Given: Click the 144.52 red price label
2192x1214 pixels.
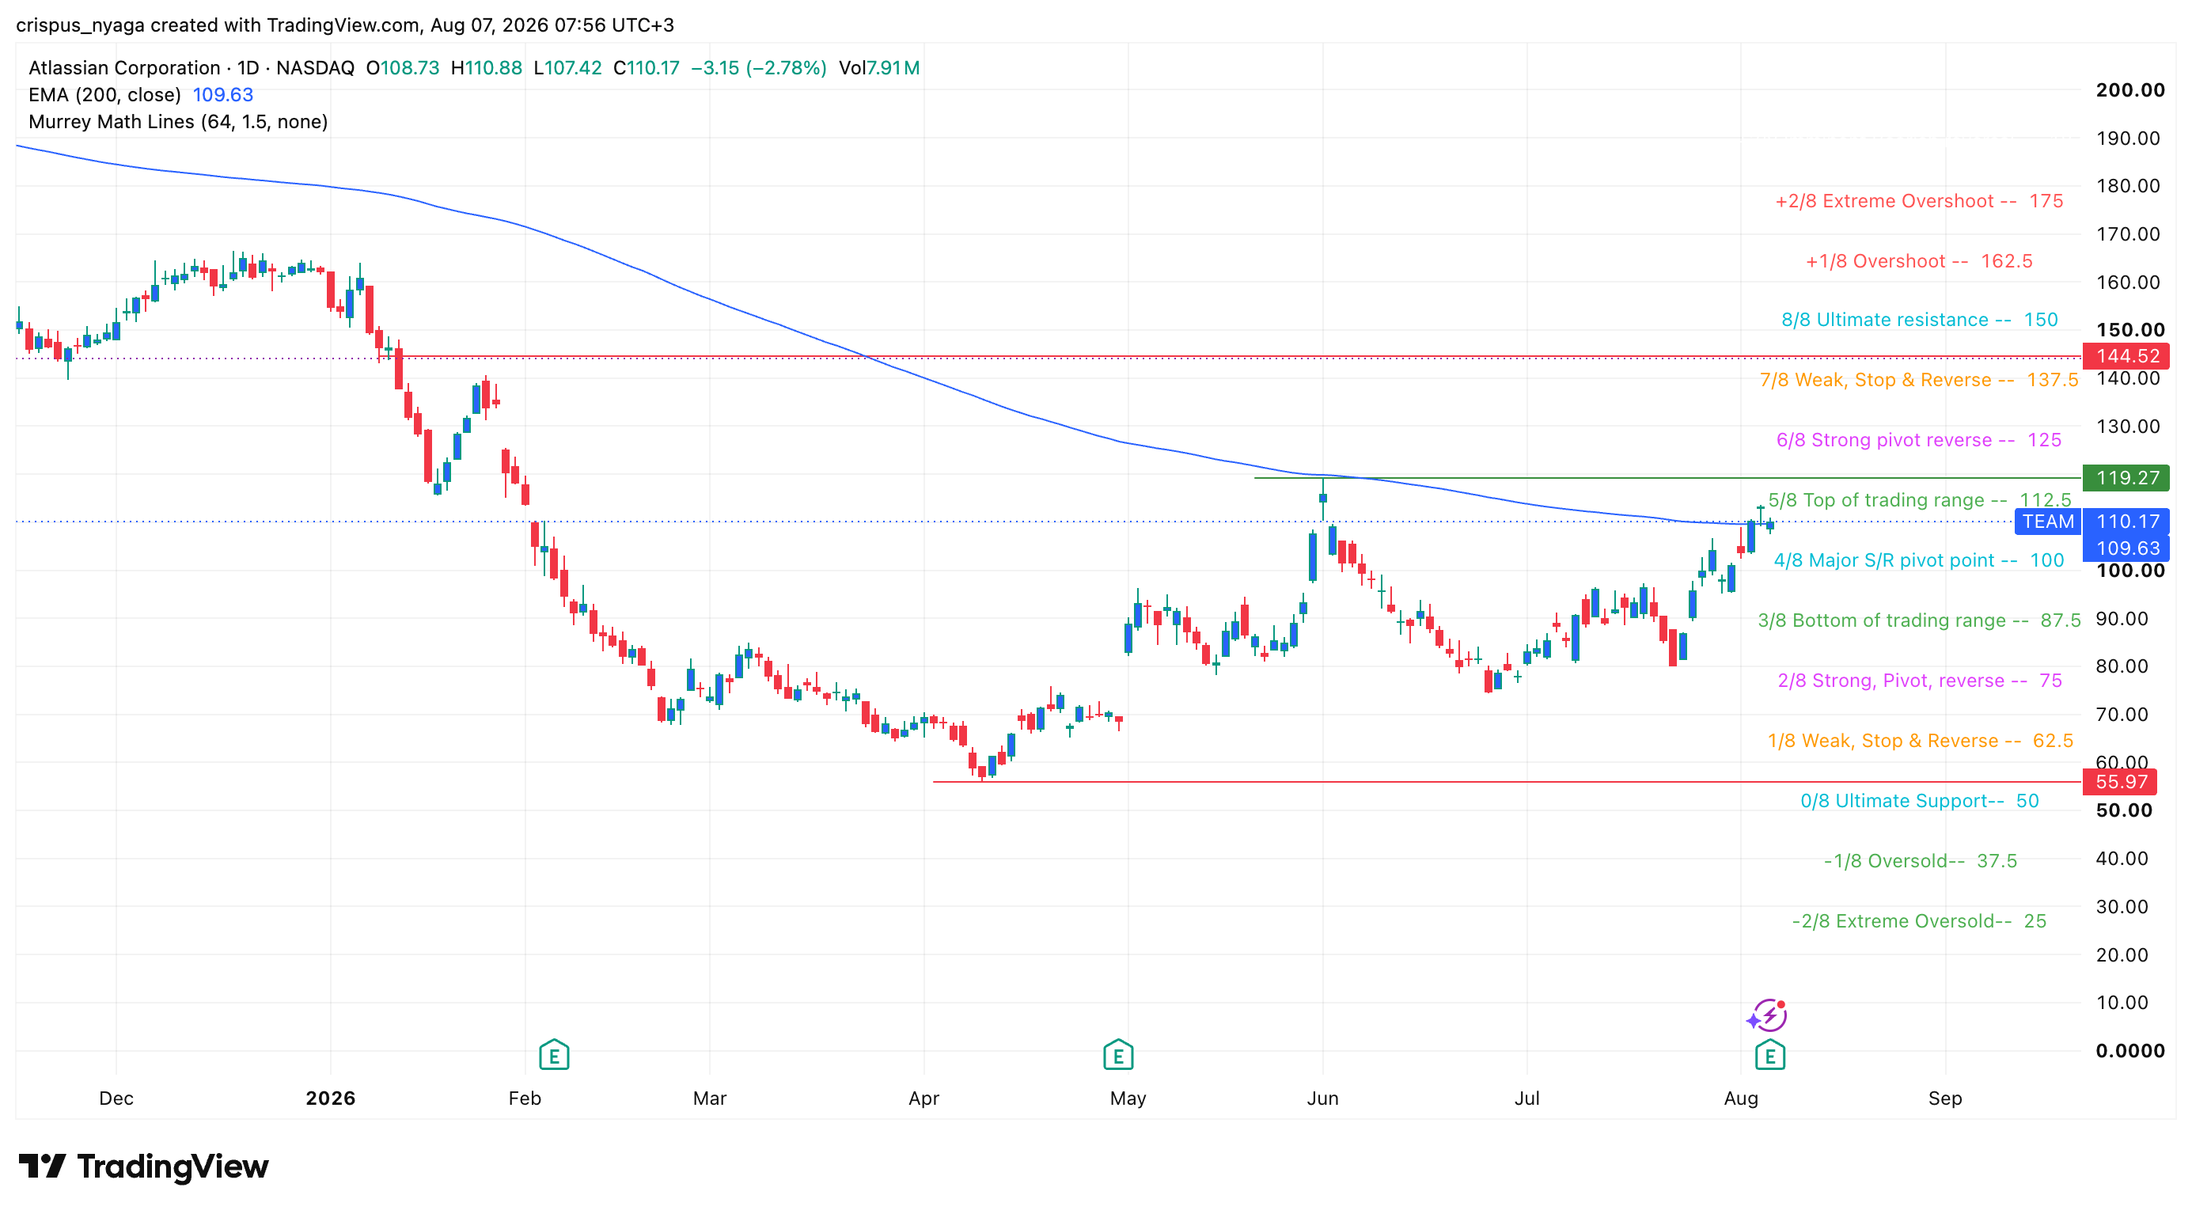Looking at the screenshot, I should tap(2127, 355).
